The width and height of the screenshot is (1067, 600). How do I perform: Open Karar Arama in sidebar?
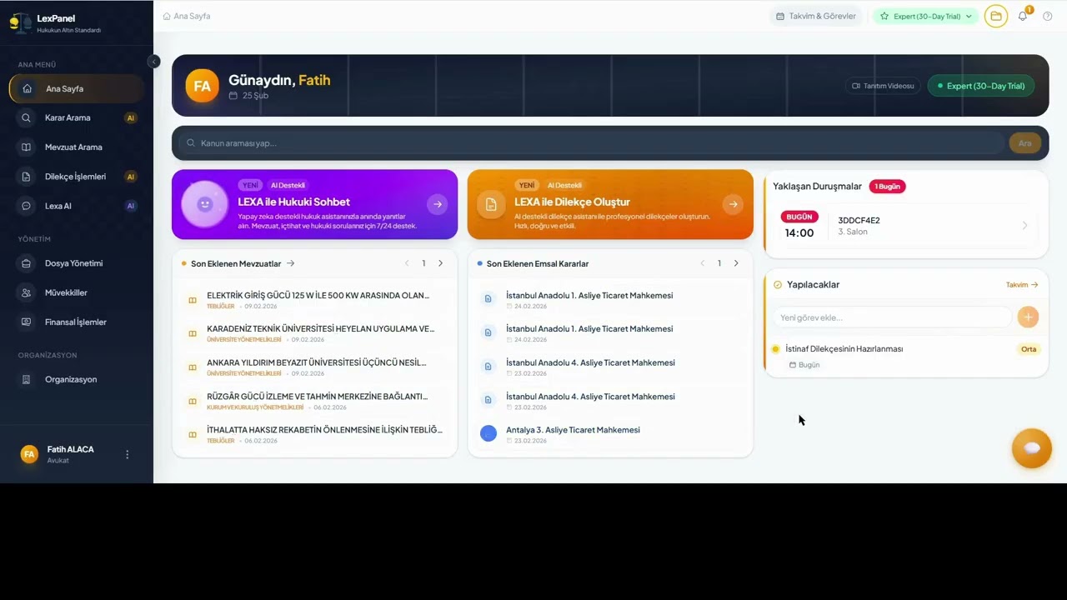(x=77, y=117)
